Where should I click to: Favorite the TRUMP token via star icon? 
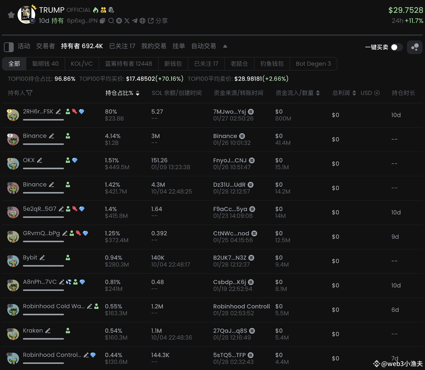tap(11, 15)
